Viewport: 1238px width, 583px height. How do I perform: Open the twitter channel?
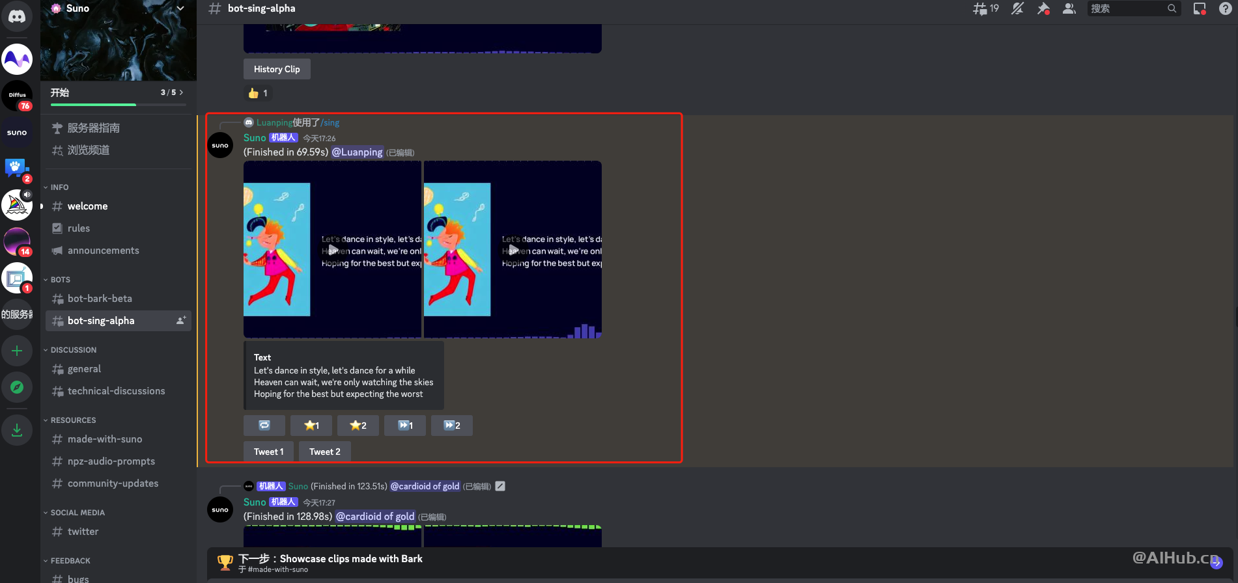[119, 532]
